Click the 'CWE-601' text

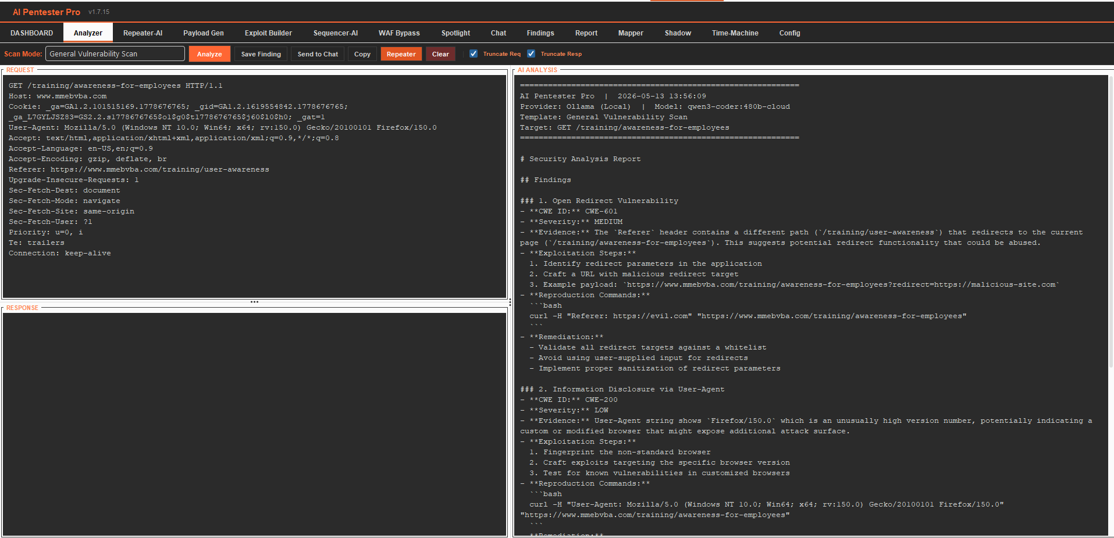(601, 211)
